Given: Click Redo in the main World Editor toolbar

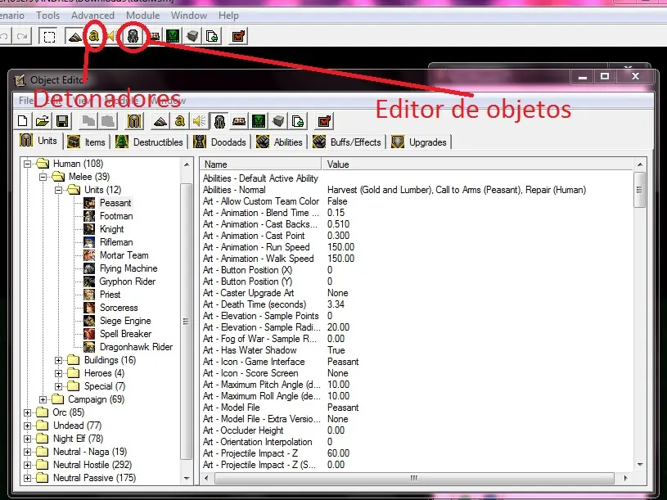Looking at the screenshot, I should (22, 37).
